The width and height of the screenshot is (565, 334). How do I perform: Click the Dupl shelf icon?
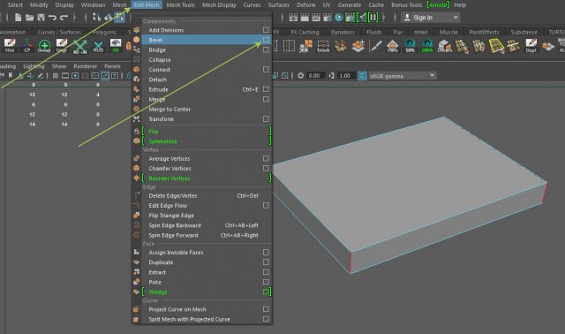tap(531, 46)
